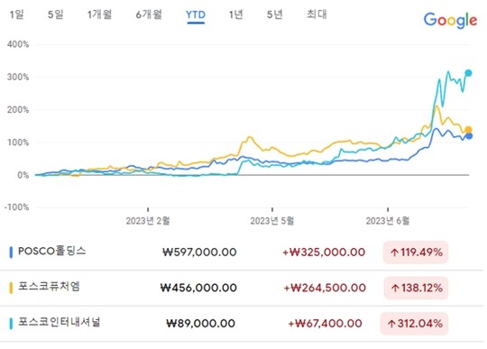Select the 5년 range tab
This screenshot has width=487, height=349.
coord(275,14)
